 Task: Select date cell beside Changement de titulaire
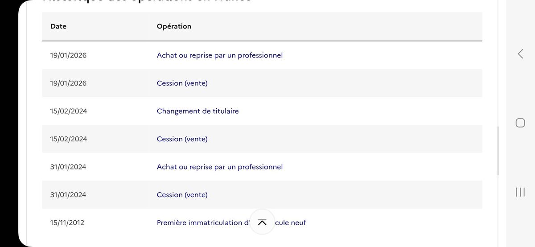69,111
